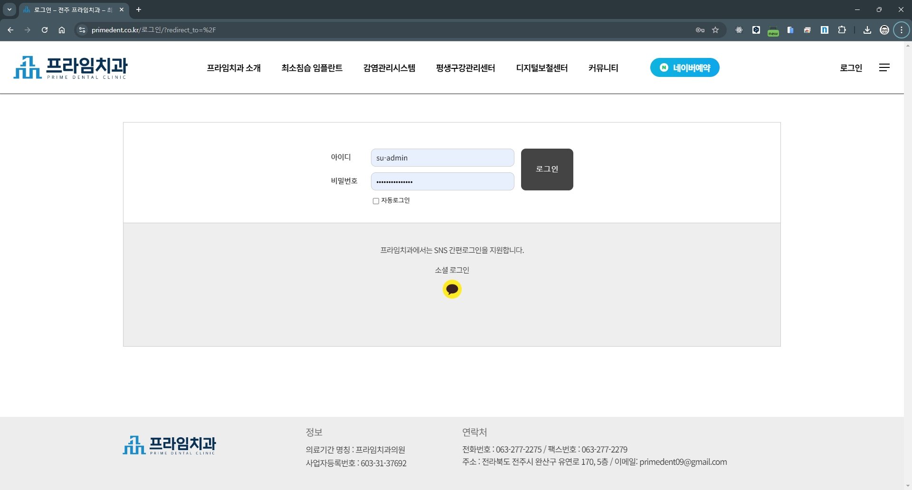Image resolution: width=912 pixels, height=490 pixels.
Task: Open the 디지털보철센터 menu item
Action: coord(541,68)
